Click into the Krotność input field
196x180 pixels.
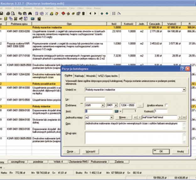pos(161,111)
